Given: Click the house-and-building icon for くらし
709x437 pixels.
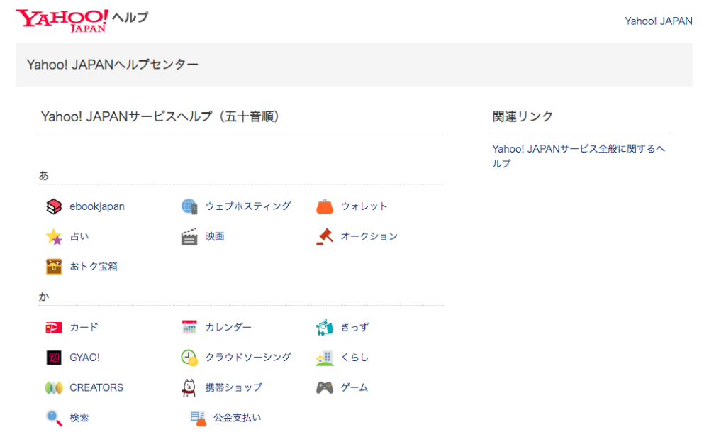Looking at the screenshot, I should 325,358.
